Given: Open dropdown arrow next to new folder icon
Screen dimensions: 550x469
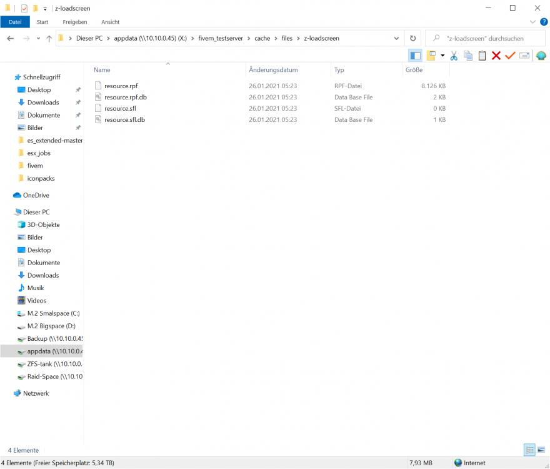Looking at the screenshot, I should pyautogui.click(x=442, y=56).
